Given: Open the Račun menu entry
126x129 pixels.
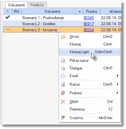Looking at the screenshot, I should pyautogui.click(x=90, y=84).
